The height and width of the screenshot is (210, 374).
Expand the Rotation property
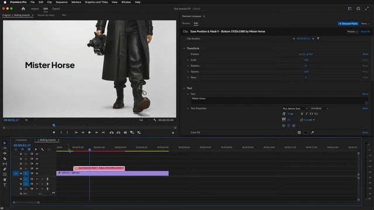tap(188, 66)
